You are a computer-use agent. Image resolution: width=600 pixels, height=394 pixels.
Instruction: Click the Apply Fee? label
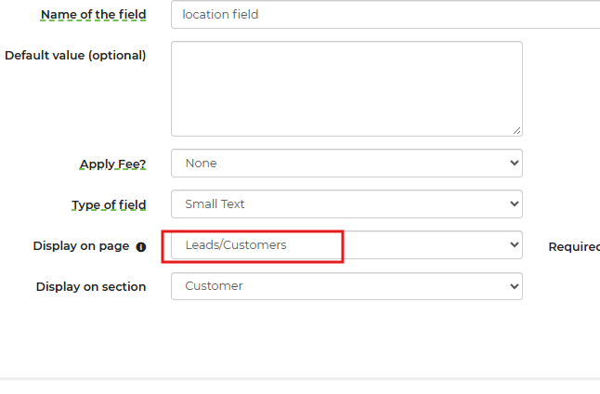pyautogui.click(x=112, y=164)
